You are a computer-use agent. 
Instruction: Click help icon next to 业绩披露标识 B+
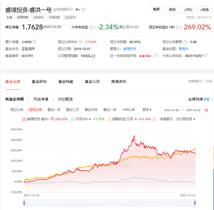(83, 10)
